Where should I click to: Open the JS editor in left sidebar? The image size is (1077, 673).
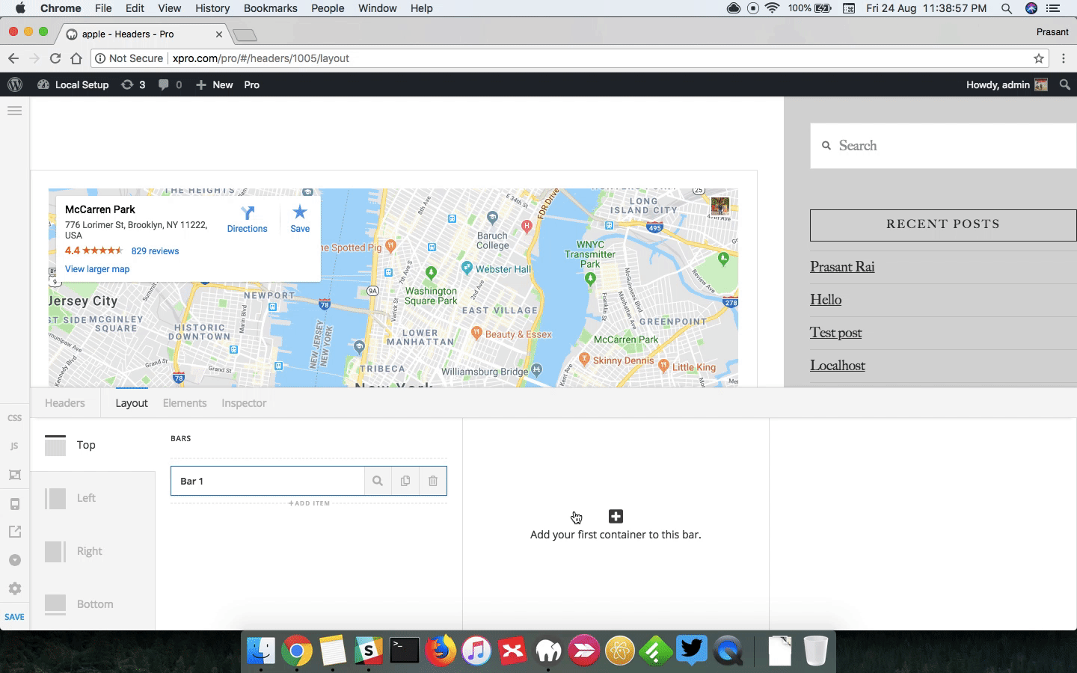tap(14, 446)
